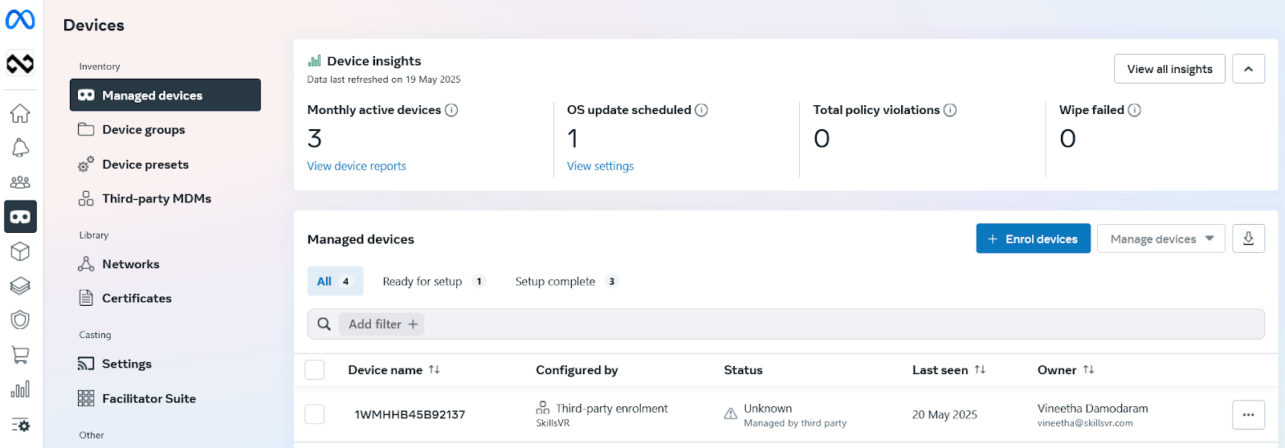Open View settings link
Screen dimensions: 1285x448
pos(600,166)
